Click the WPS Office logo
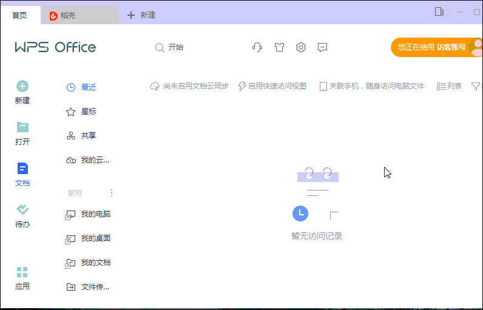483x310 pixels. [x=55, y=47]
